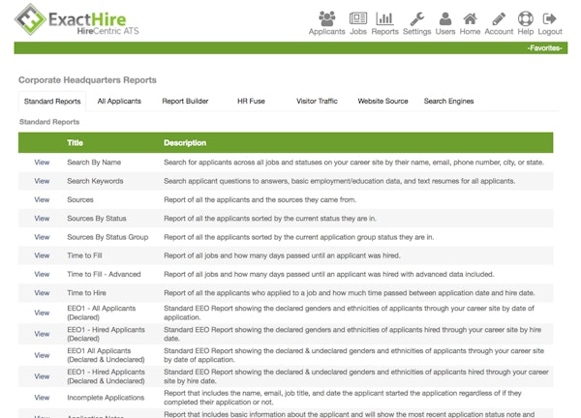
Task: Click the Description column header
Action: 185,143
